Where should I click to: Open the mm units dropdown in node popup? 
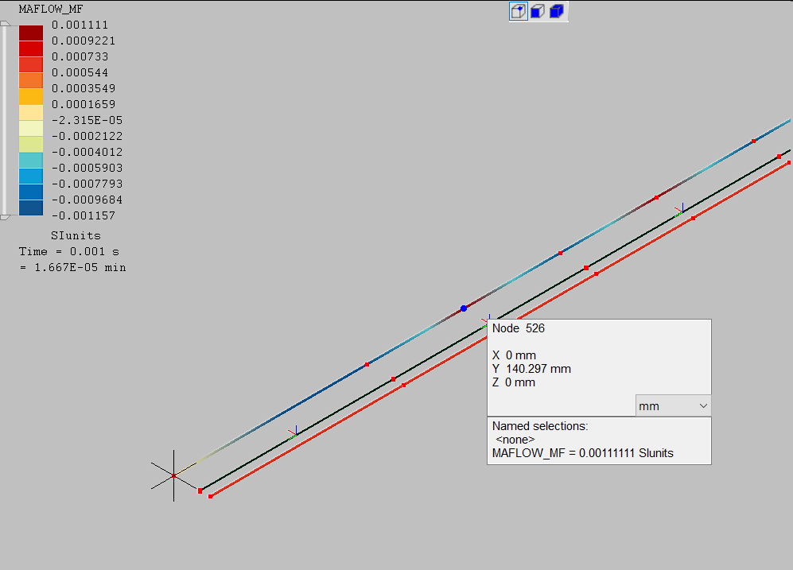coord(673,405)
